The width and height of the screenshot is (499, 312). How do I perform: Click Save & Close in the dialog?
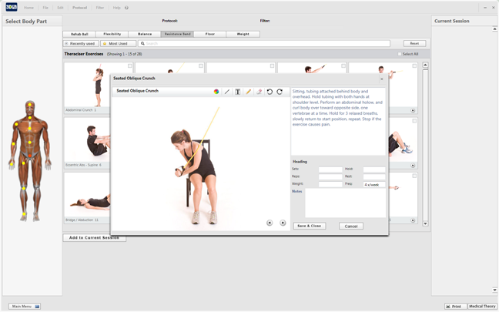(x=310, y=226)
